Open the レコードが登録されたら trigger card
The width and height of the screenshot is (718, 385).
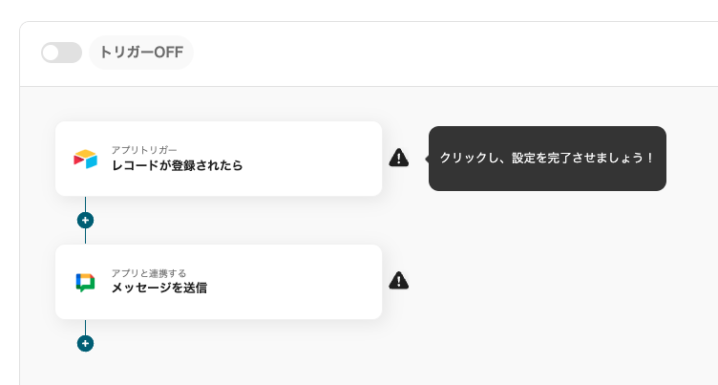(286, 159)
